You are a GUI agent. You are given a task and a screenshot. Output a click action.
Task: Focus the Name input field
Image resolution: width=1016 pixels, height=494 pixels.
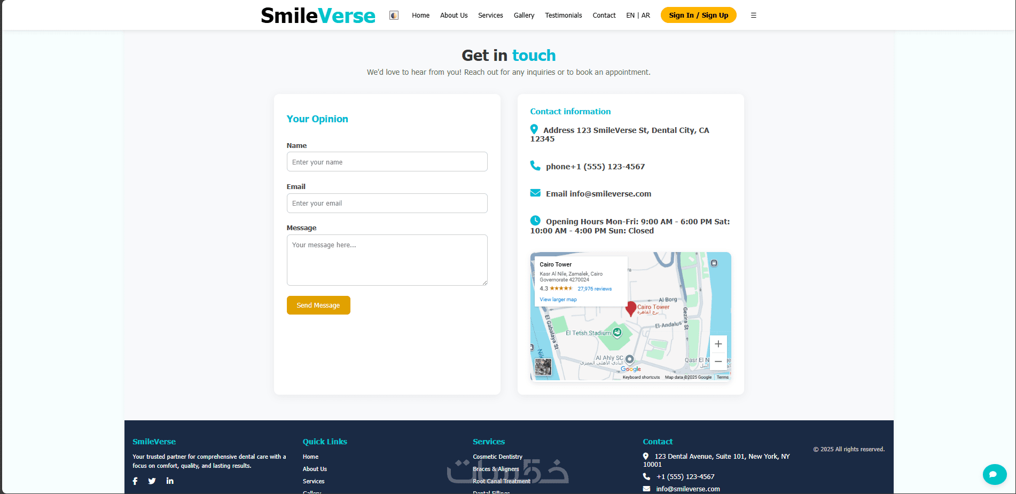click(387, 162)
